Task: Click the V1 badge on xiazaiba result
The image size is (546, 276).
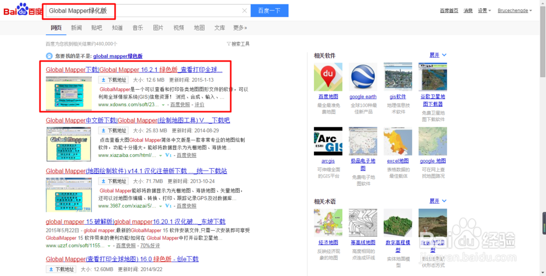Action: (169, 155)
